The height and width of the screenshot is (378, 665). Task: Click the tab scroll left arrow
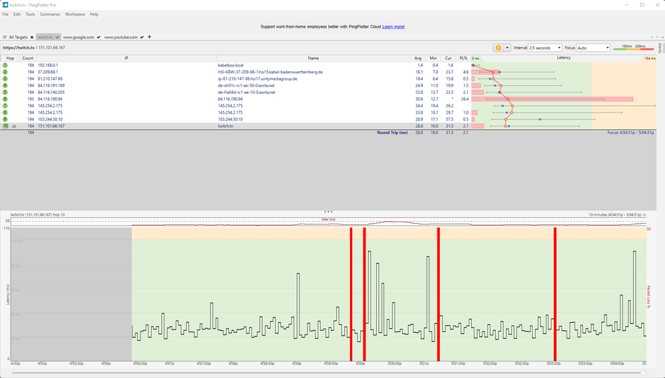(x=652, y=37)
